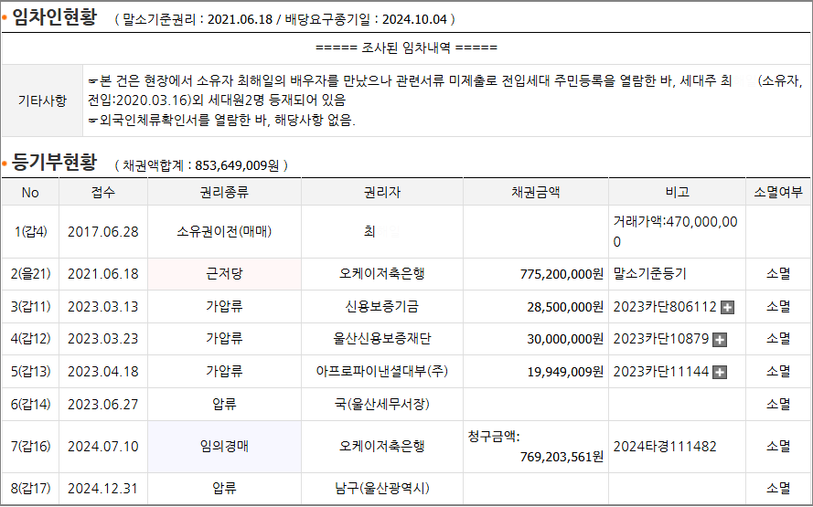
Task: Expand details for case 2023카단11144
Action: (x=720, y=373)
